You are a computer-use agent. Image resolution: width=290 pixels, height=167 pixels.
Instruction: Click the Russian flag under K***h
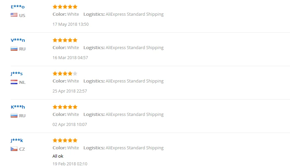tap(14, 116)
